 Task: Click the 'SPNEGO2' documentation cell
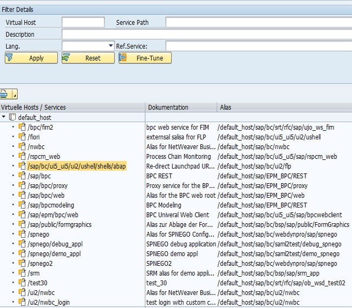point(159,264)
